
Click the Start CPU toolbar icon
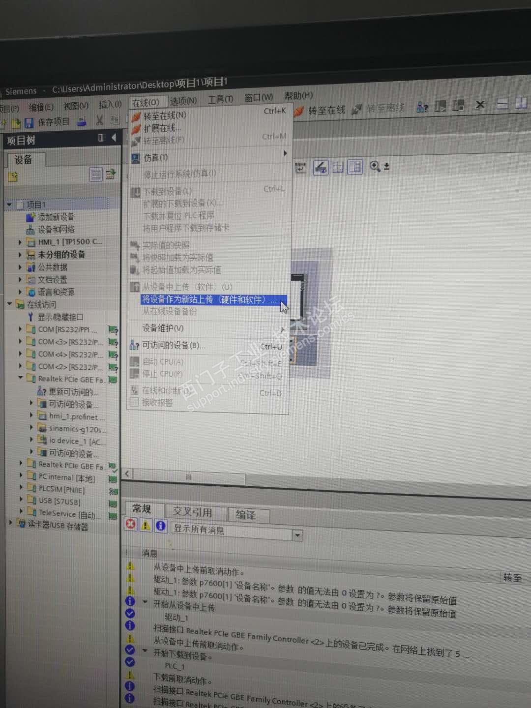(x=441, y=106)
